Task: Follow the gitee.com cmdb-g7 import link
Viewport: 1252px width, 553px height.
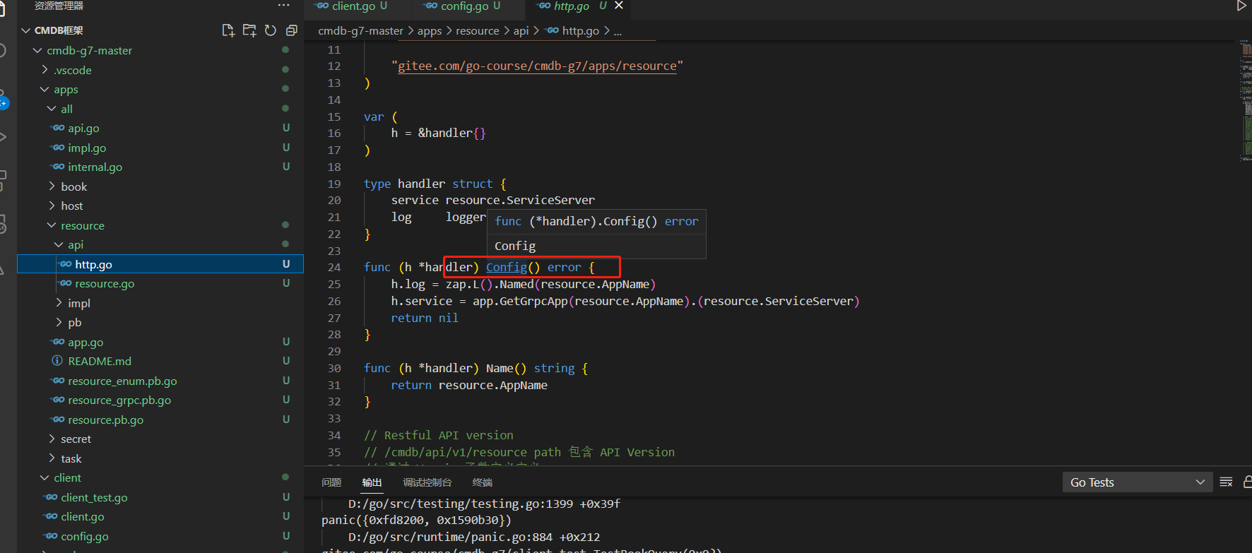Action: pos(537,66)
